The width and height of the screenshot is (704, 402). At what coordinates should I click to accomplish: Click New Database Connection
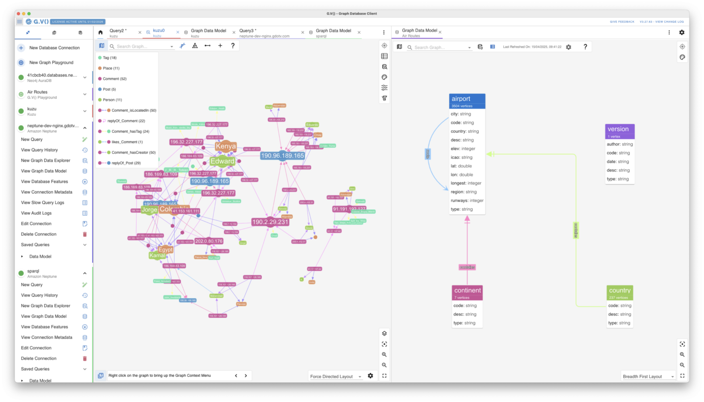point(54,48)
